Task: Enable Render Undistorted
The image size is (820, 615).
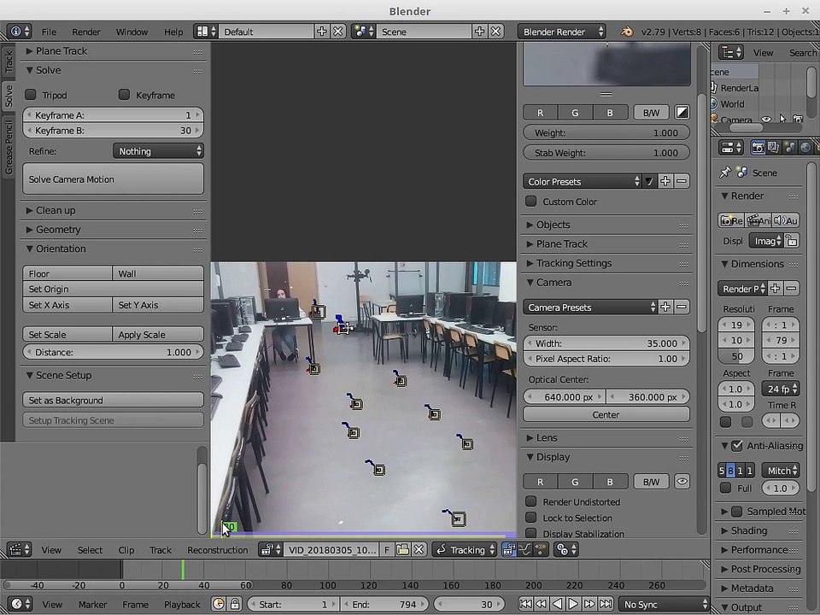Action: [x=530, y=501]
